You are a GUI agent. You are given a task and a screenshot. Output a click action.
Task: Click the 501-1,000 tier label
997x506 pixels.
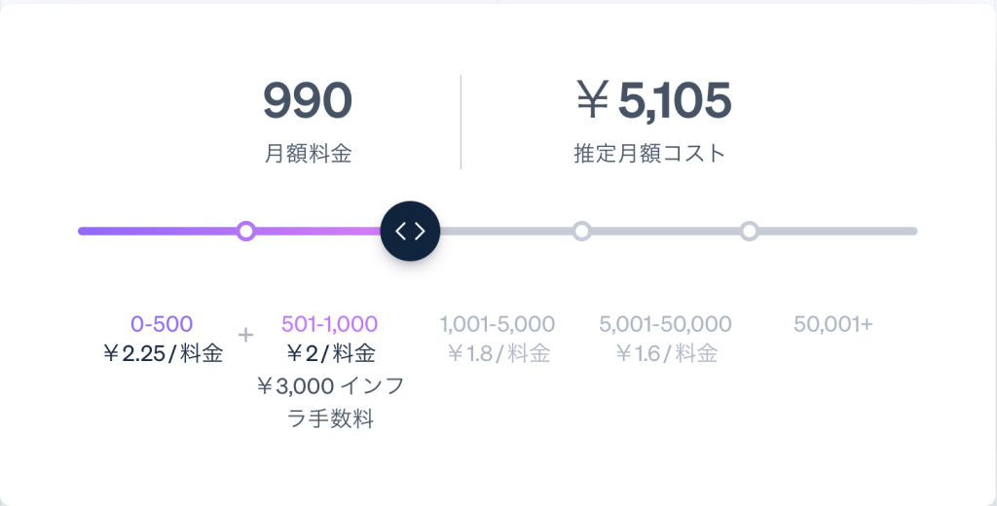[329, 324]
